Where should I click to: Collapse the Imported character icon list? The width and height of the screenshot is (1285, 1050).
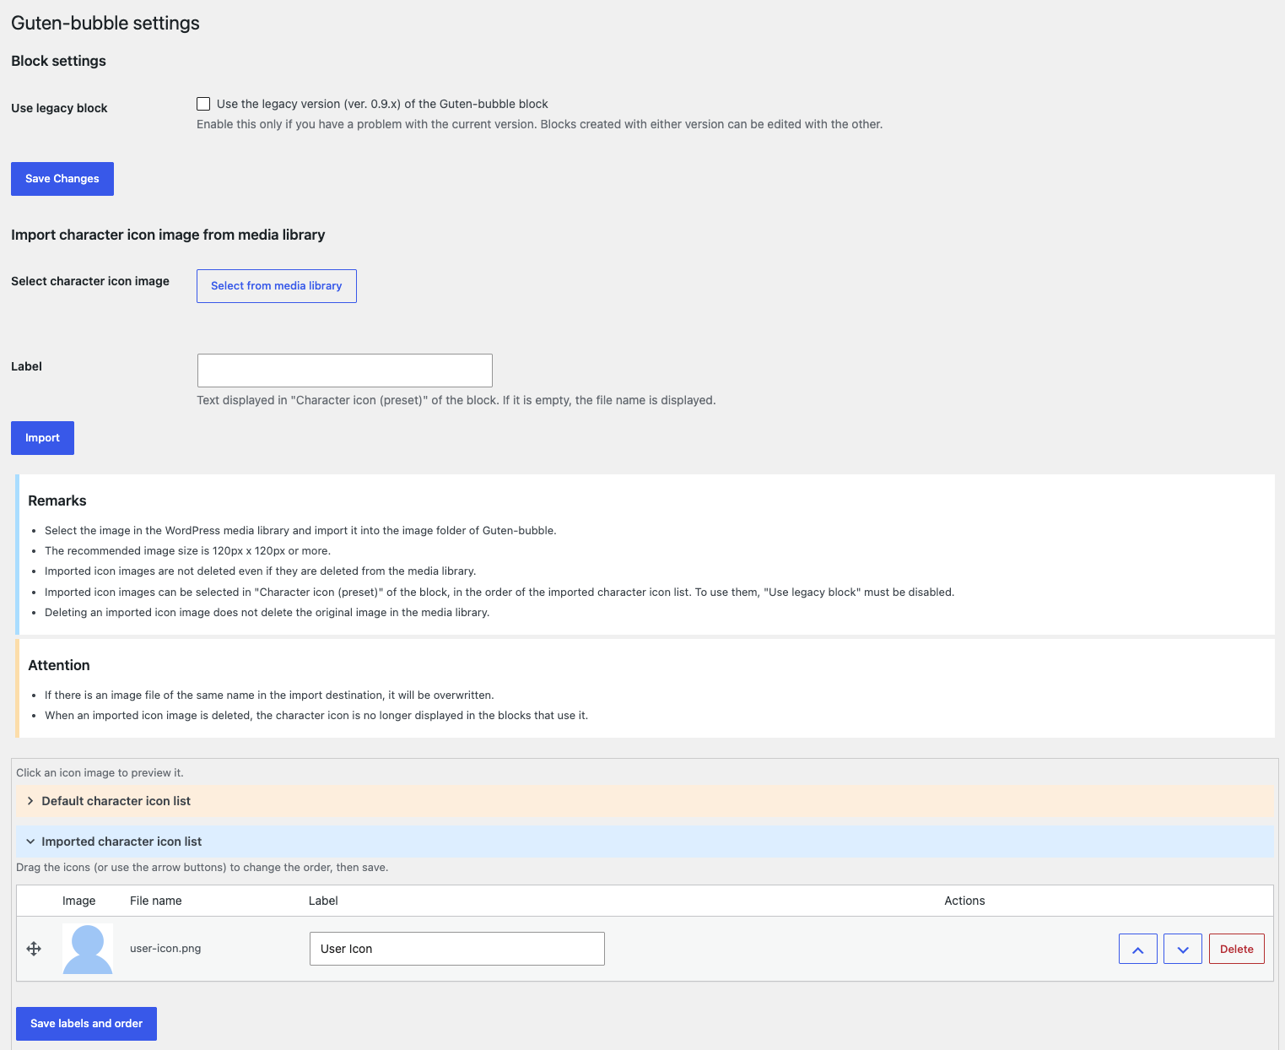pos(645,842)
